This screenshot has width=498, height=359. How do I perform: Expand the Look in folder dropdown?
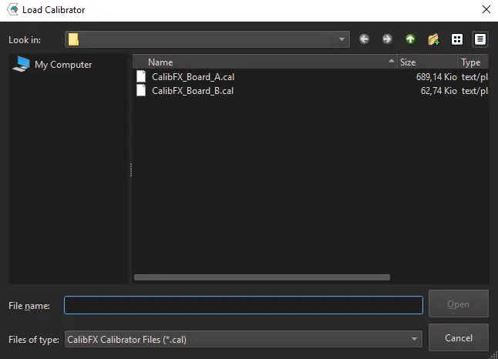[342, 39]
